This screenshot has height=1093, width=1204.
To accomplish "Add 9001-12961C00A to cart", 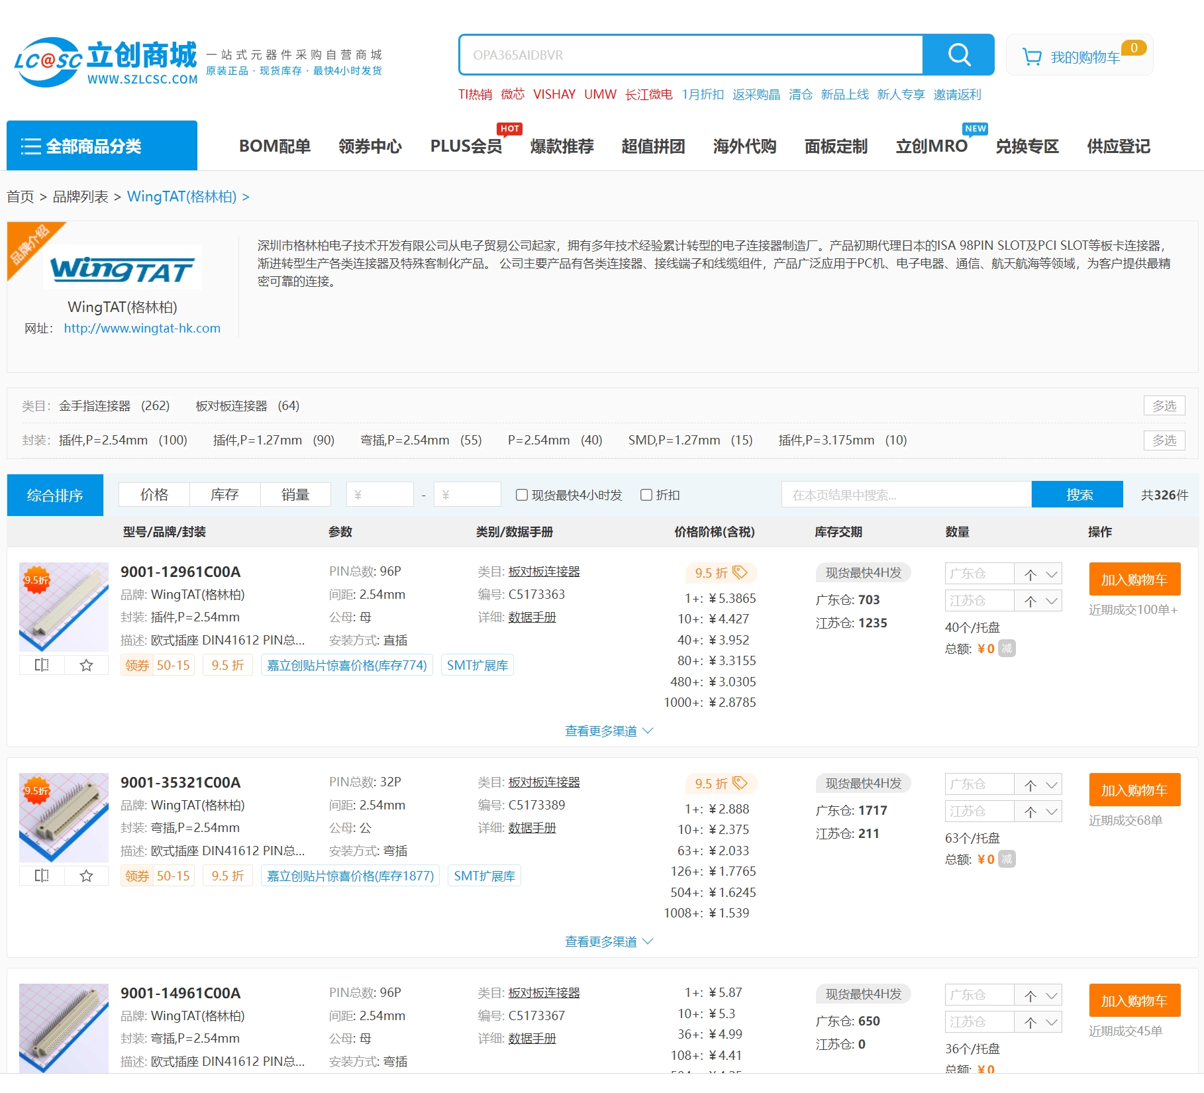I will point(1134,580).
